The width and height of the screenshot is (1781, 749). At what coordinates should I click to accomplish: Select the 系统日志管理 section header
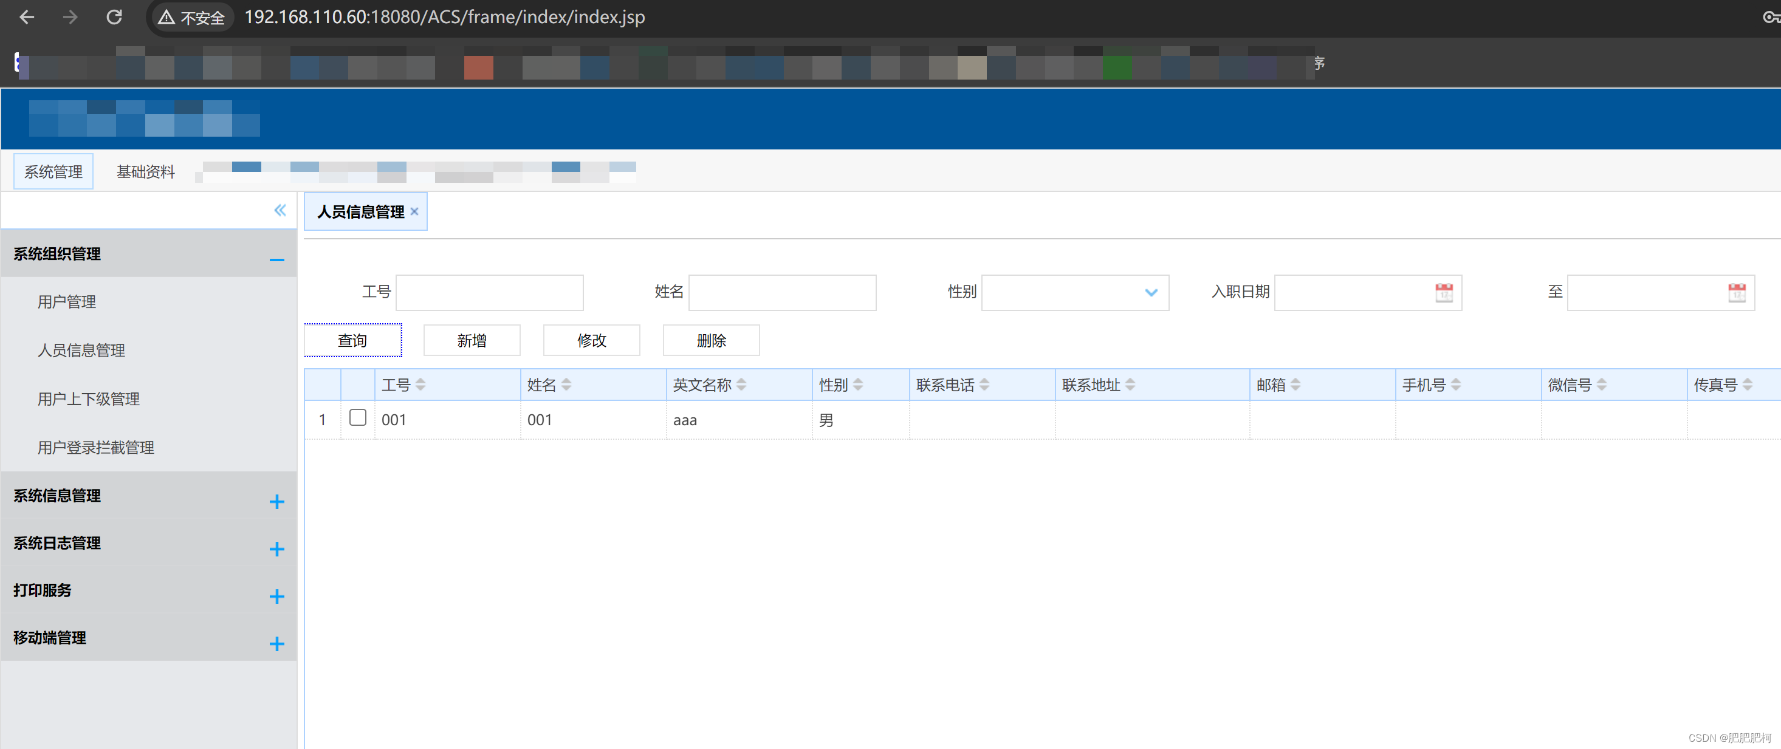pyautogui.click(x=149, y=543)
